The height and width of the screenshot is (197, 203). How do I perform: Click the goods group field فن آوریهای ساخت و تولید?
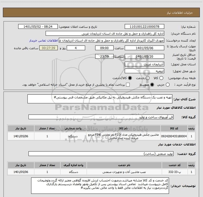(x=101, y=117)
